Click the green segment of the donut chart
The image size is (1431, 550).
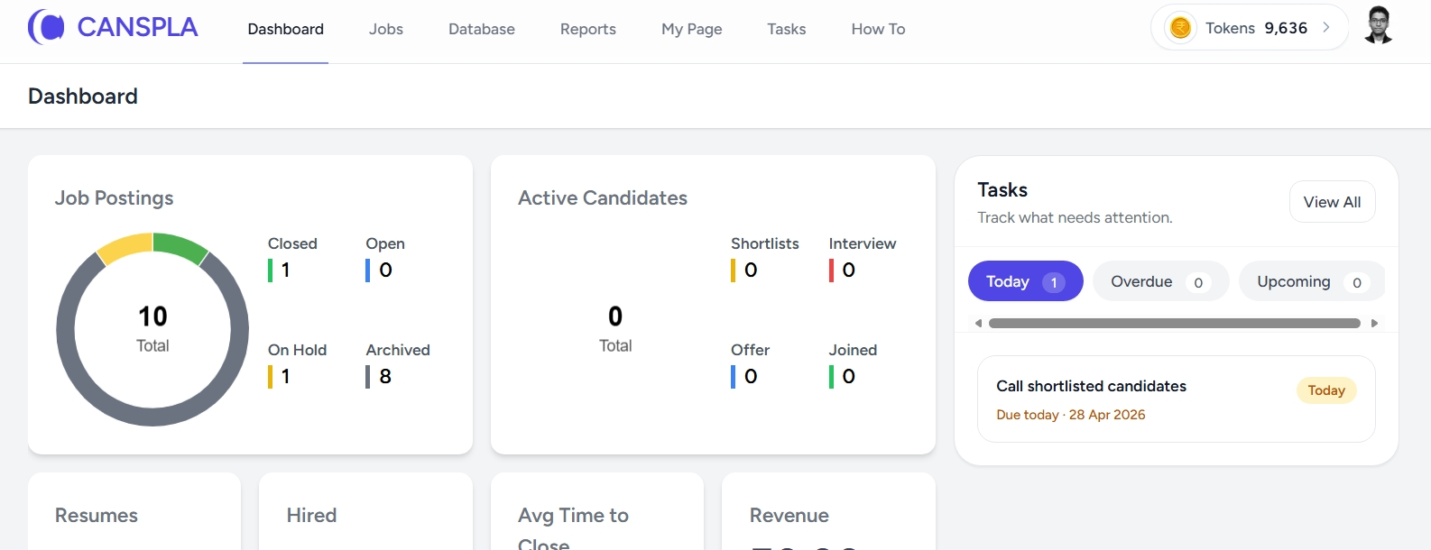pos(181,247)
